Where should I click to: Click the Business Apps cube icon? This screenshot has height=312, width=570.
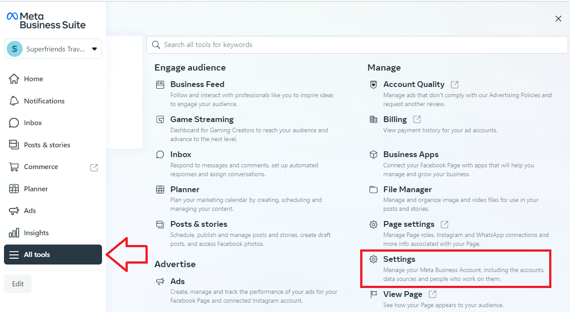click(x=373, y=154)
